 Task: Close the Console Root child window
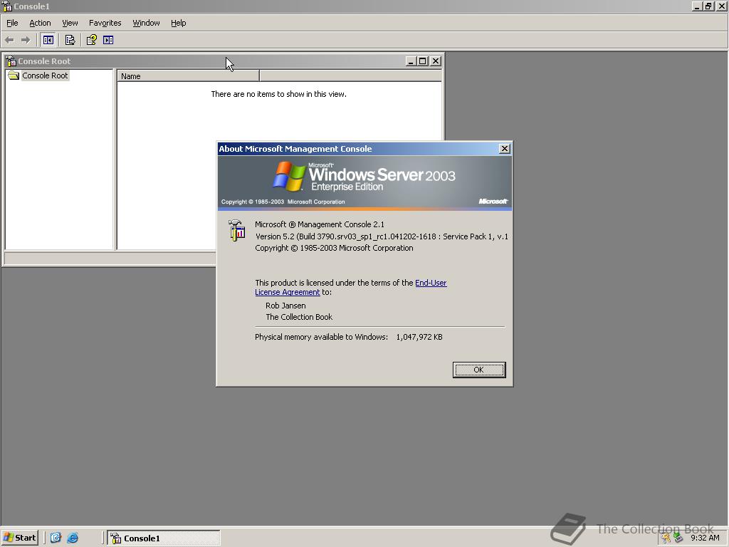click(x=436, y=61)
